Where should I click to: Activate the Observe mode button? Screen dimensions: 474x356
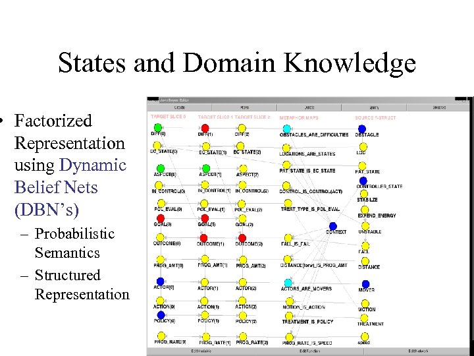coord(438,107)
